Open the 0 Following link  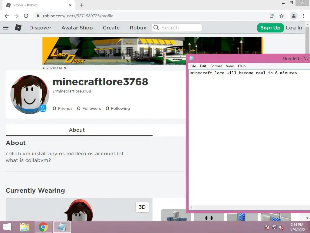tap(118, 108)
